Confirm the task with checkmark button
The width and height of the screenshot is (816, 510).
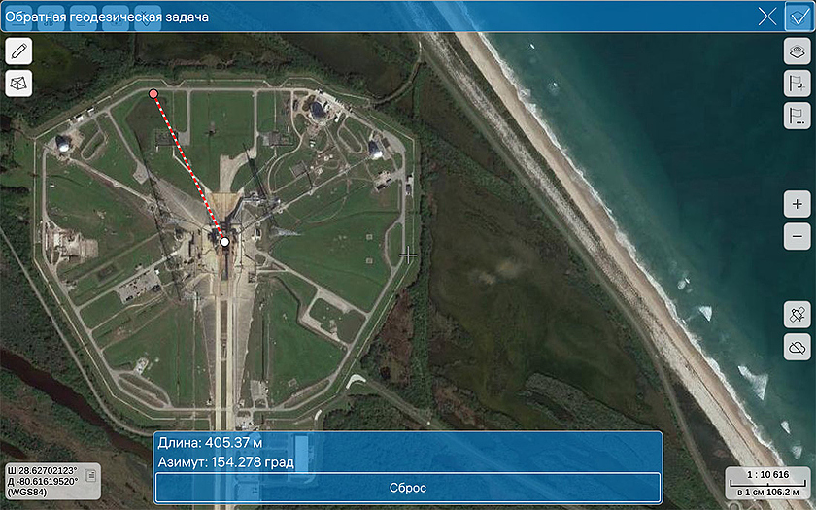[799, 16]
